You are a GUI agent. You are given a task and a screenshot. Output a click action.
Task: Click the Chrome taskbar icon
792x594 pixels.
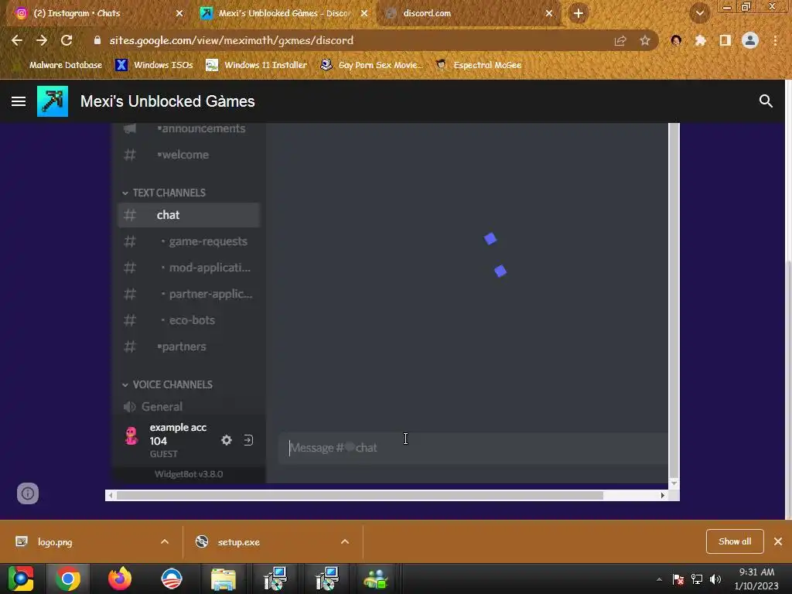click(x=68, y=579)
